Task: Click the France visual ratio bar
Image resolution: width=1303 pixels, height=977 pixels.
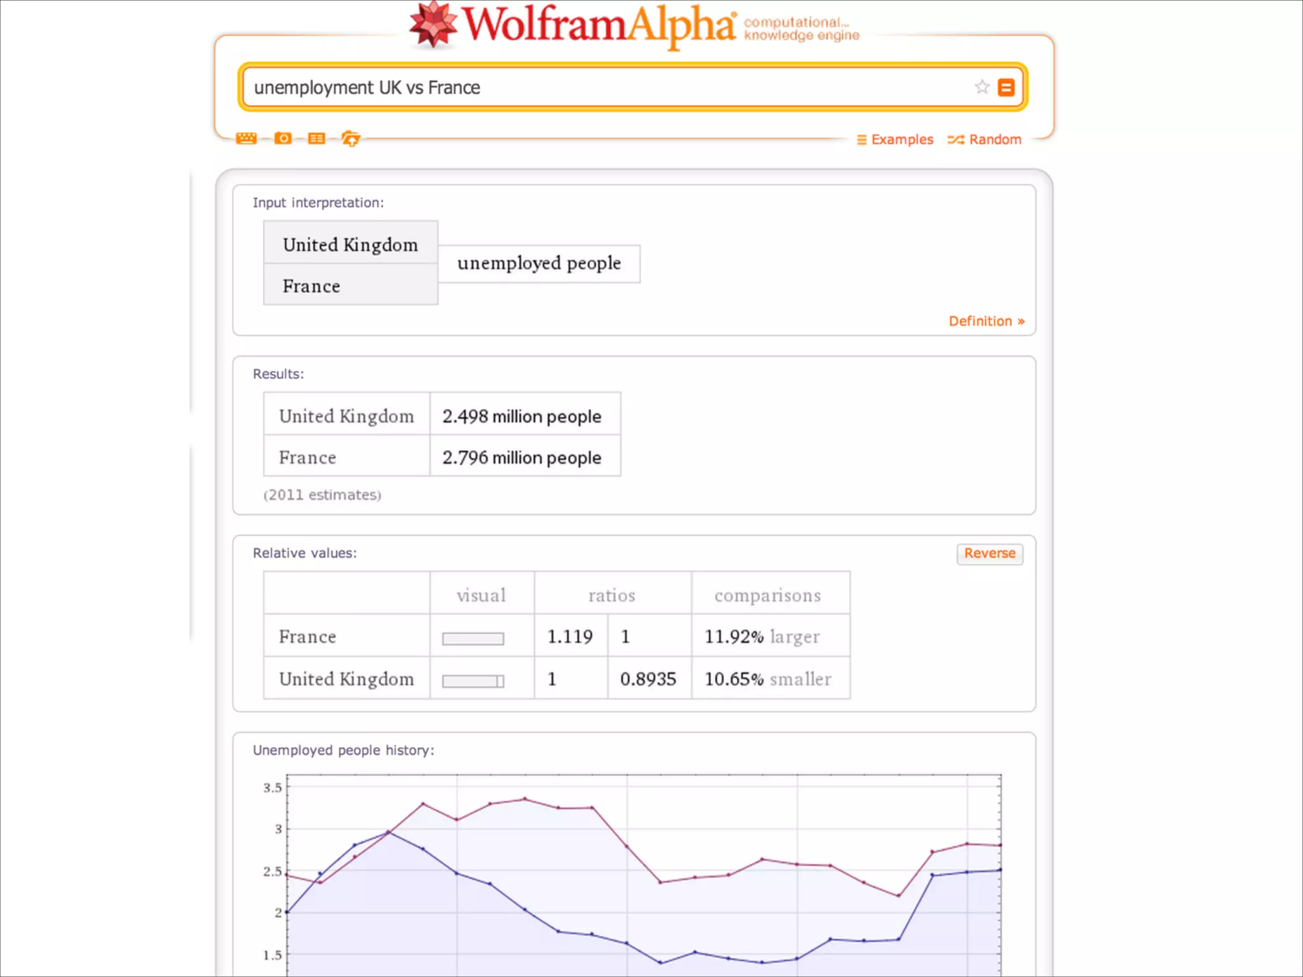Action: click(x=473, y=639)
